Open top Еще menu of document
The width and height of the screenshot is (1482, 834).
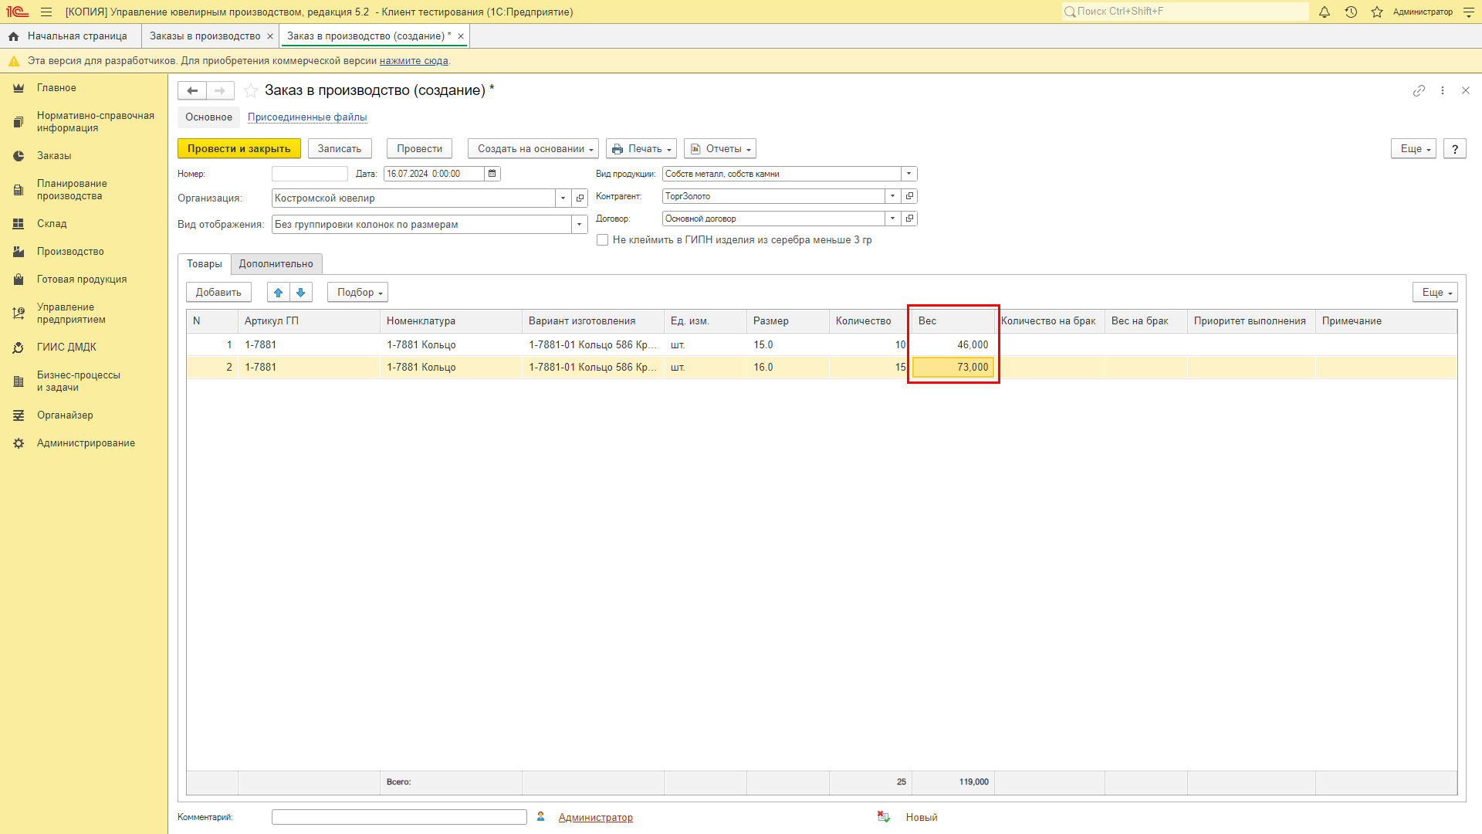(1414, 148)
